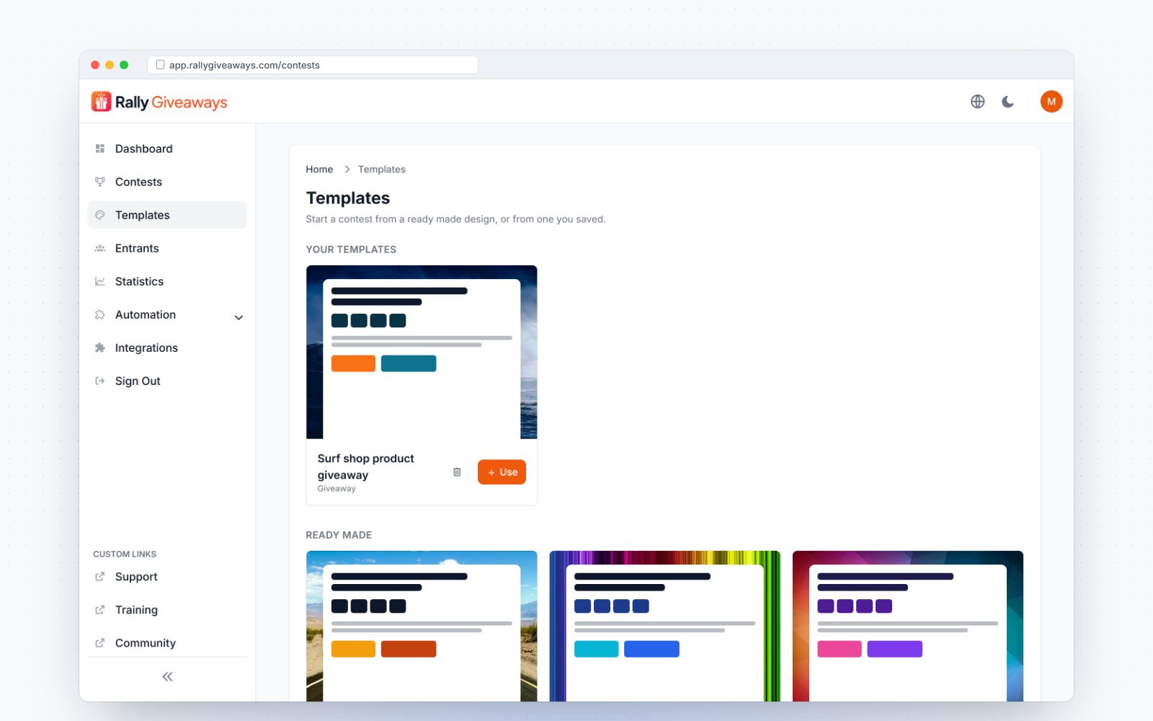The width and height of the screenshot is (1153, 721).
Task: Select the desert road ready-made template
Action: click(x=422, y=626)
